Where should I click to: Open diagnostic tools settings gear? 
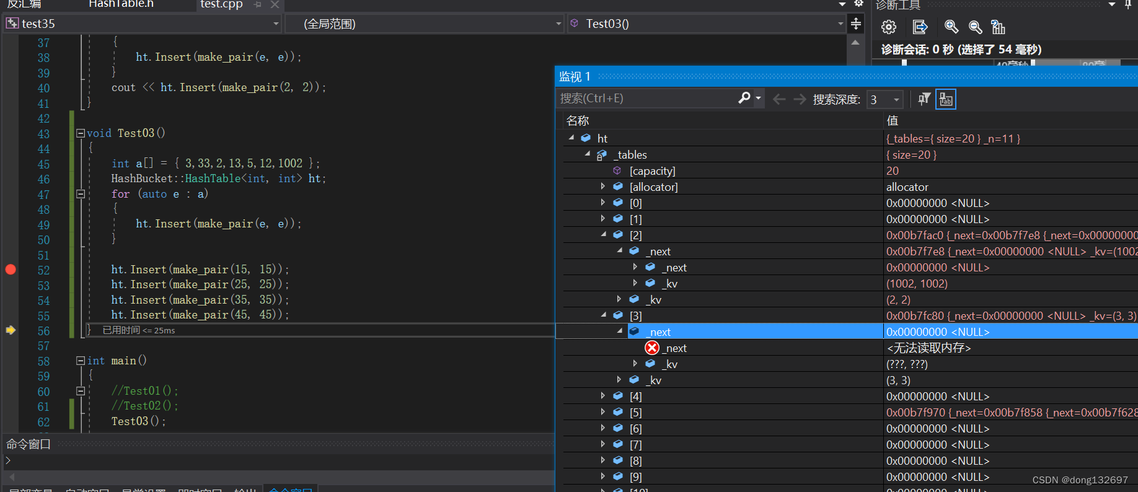point(889,27)
